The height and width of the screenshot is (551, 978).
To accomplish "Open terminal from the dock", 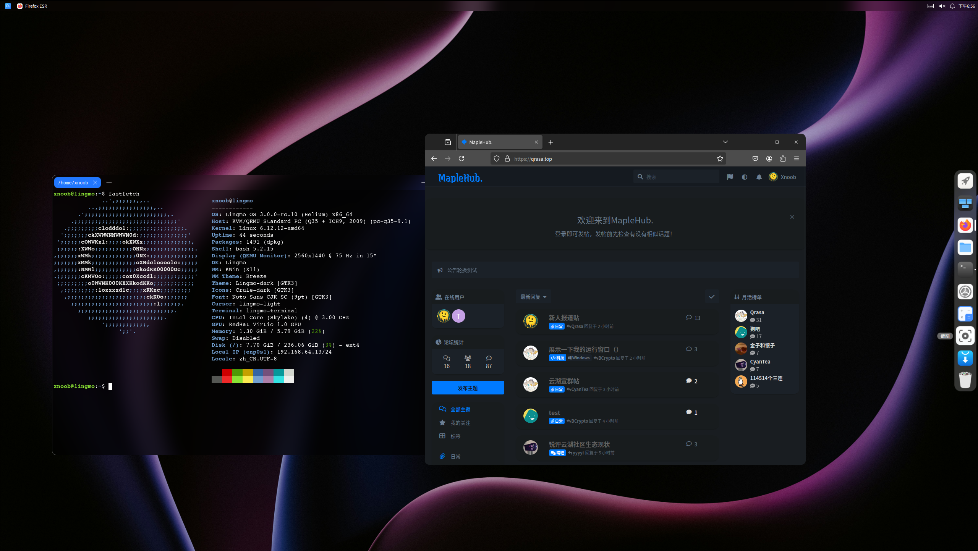I will (965, 269).
